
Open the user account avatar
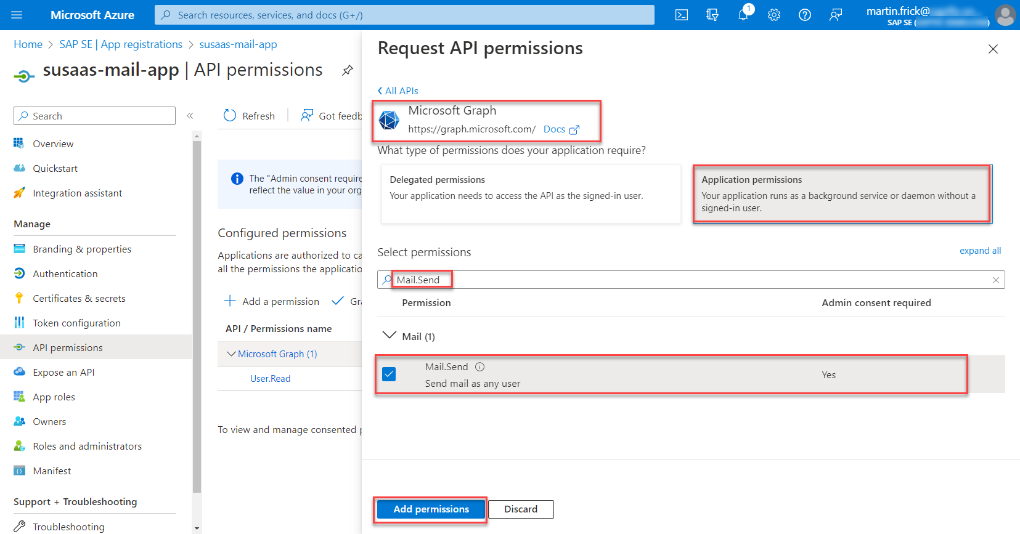click(1005, 15)
